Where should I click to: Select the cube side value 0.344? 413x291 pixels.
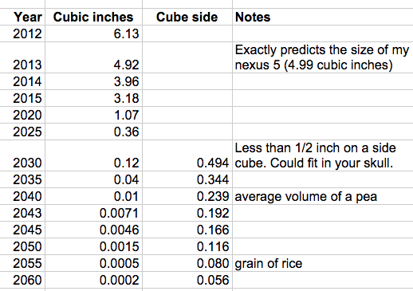[187, 179]
